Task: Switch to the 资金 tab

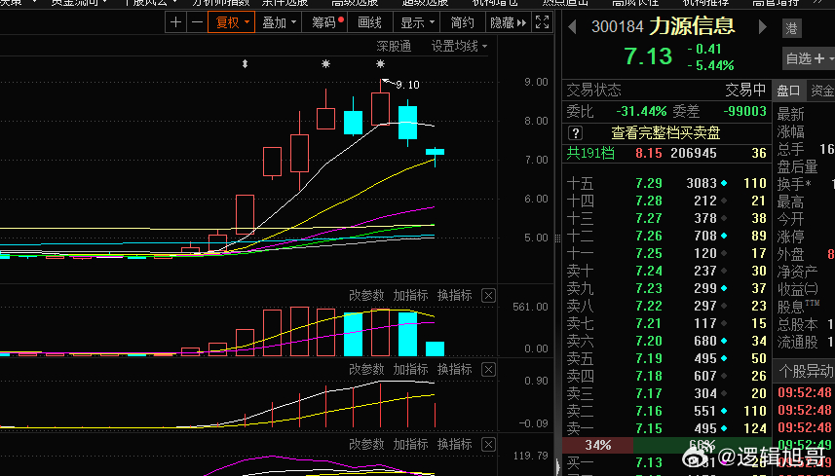Action: pyautogui.click(x=821, y=91)
